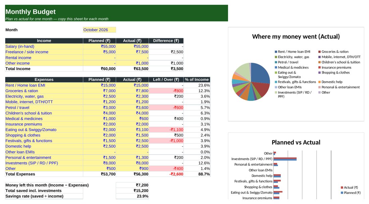Select Total Income actual ₹63,500
The image size is (369, 204).
pyautogui.click(x=132, y=69)
